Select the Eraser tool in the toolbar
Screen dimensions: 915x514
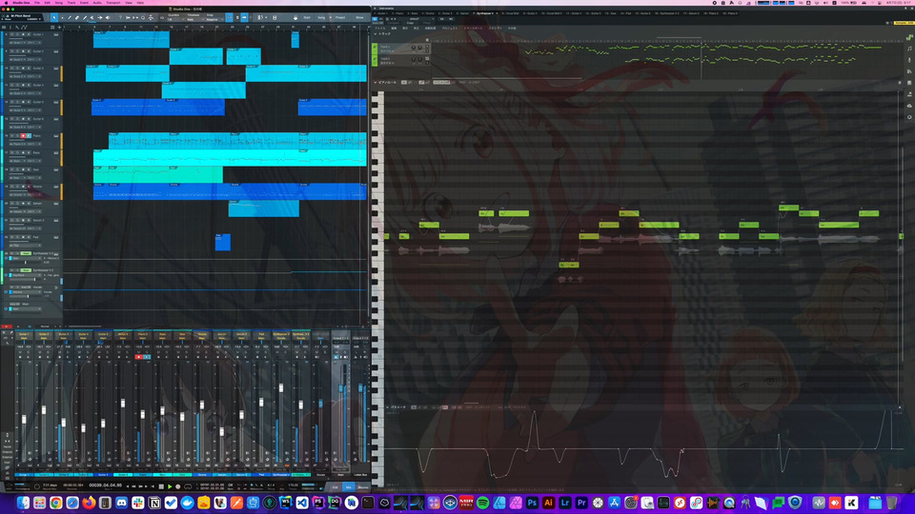coord(77,17)
